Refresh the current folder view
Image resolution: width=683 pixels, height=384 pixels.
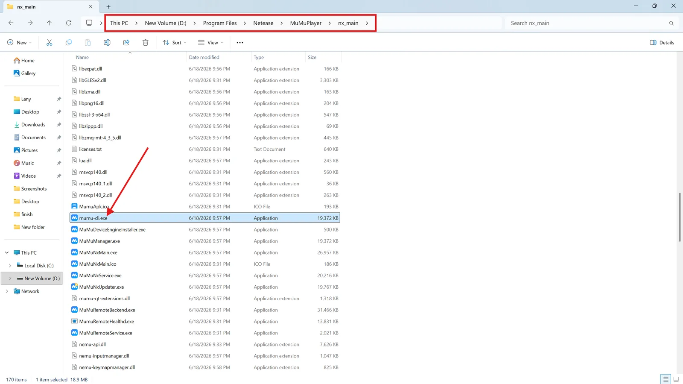click(68, 23)
